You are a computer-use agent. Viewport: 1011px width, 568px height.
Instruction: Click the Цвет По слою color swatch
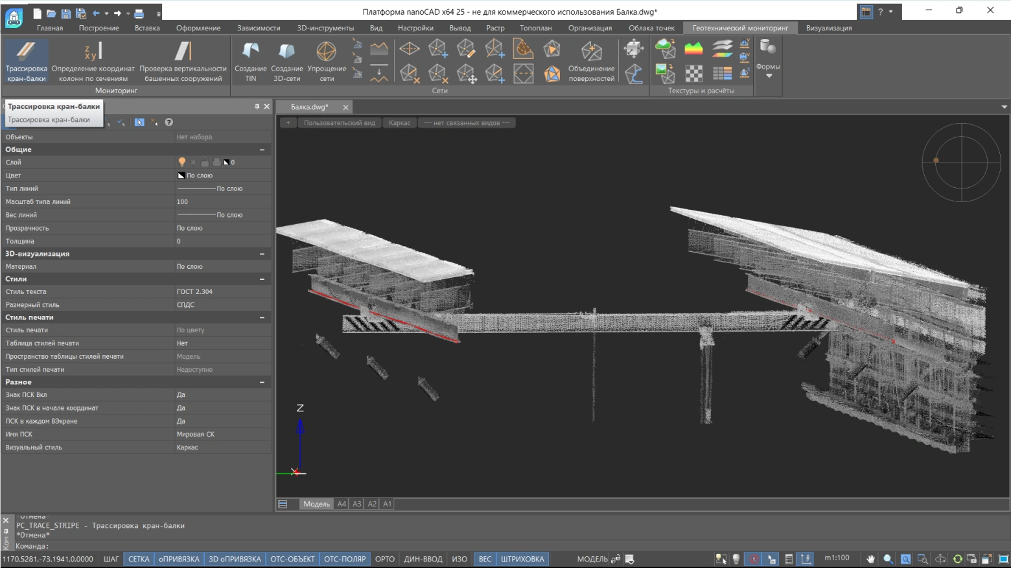click(x=181, y=176)
